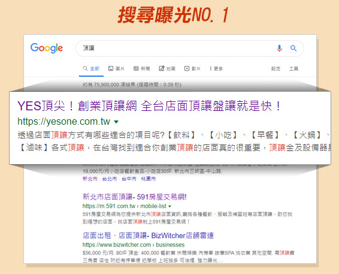This screenshot has height=274, width=339.
Task: Open the 新聞 news tab
Action: click(x=141, y=68)
